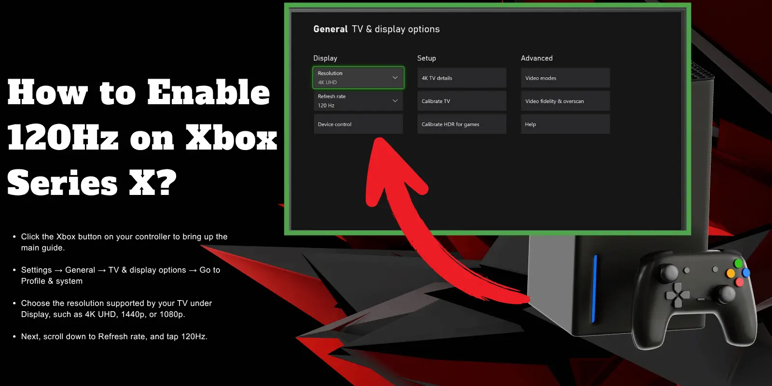Open 4K TV details
The width and height of the screenshot is (772, 386).
pos(462,78)
